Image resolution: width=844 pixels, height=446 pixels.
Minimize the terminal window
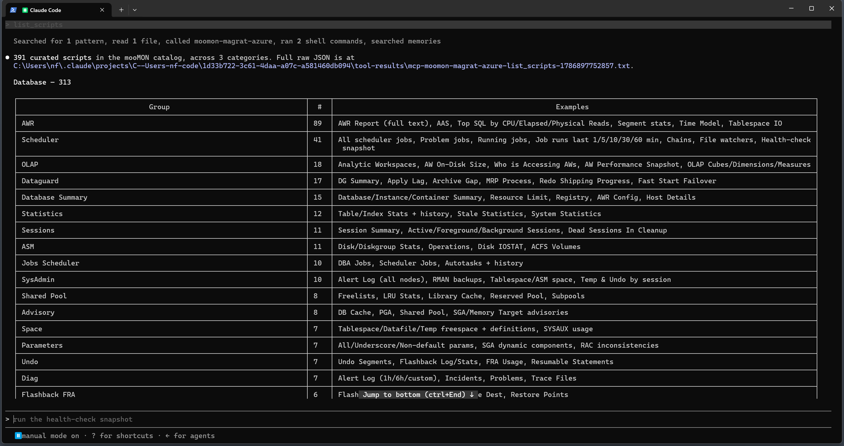pyautogui.click(x=791, y=9)
